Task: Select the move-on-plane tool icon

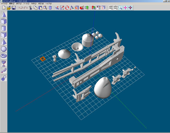Action: (x=57, y=8)
